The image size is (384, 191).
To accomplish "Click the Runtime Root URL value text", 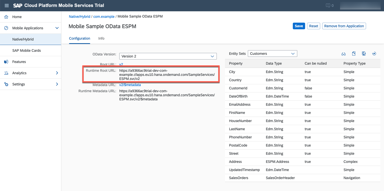I will (x=167, y=75).
